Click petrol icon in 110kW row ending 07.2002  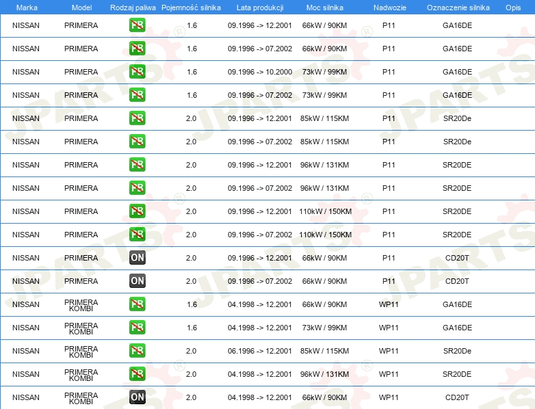pyautogui.click(x=137, y=234)
